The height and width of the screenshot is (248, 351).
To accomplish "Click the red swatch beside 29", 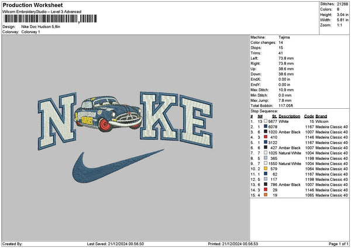I will pos(266,190).
